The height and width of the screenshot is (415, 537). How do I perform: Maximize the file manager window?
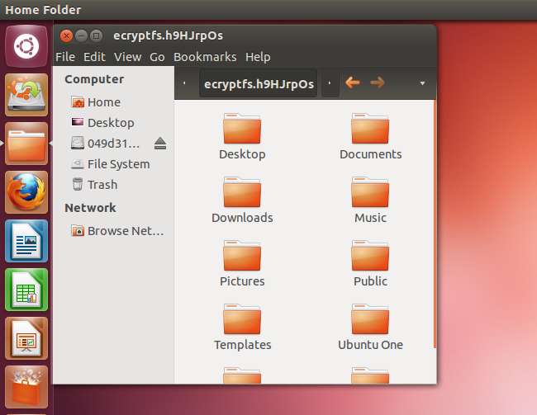click(x=96, y=35)
